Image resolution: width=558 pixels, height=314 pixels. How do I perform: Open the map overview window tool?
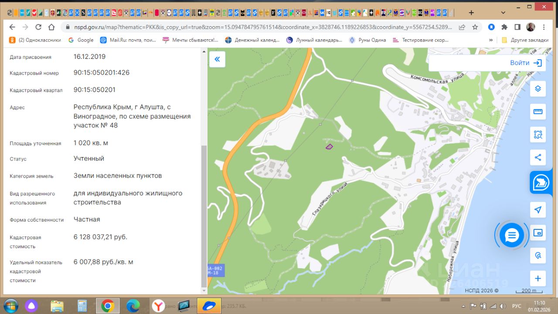(x=538, y=233)
